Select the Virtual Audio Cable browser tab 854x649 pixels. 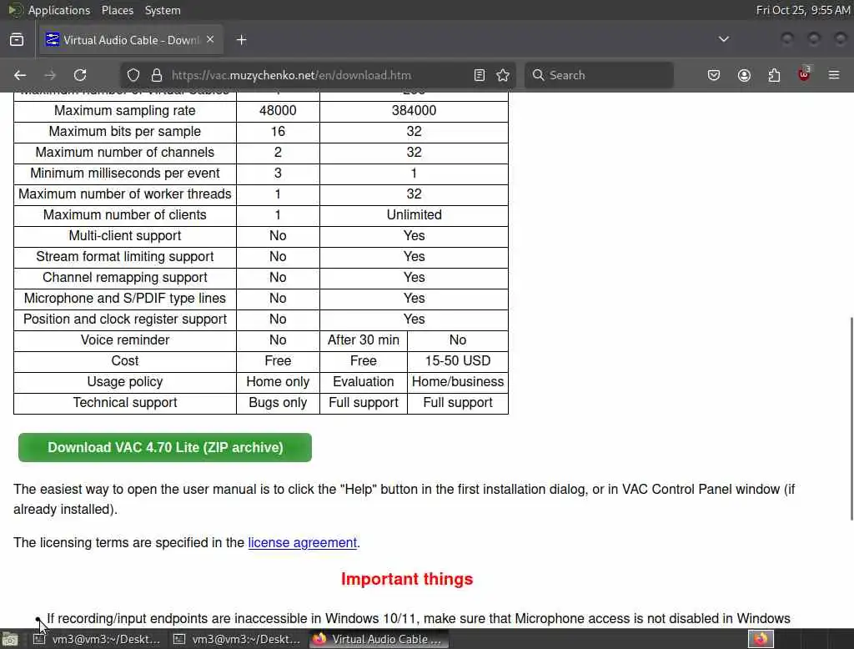coord(131,40)
